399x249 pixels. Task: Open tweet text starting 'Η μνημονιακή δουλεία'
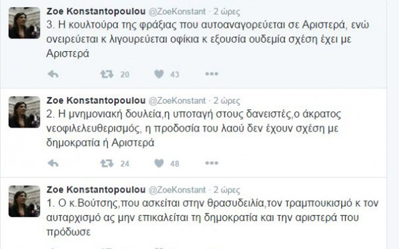pos(206,128)
